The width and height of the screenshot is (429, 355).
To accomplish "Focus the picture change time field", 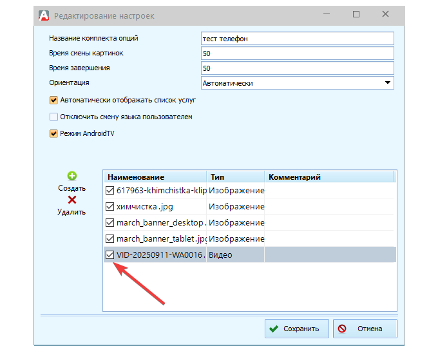I will pos(296,53).
